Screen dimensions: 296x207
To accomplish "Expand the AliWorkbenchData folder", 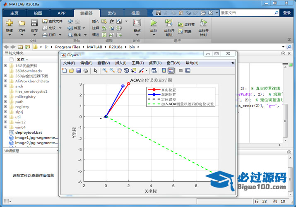I will point(5,81).
